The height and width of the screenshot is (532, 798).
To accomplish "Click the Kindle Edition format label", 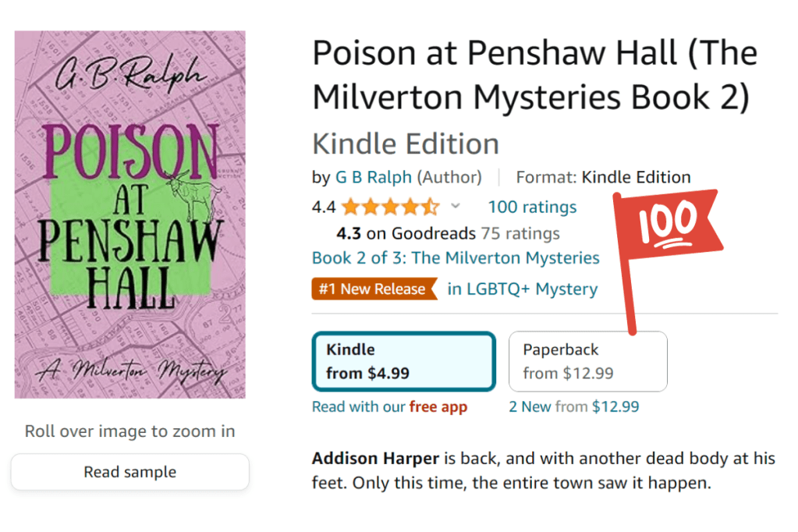I will coord(405,144).
